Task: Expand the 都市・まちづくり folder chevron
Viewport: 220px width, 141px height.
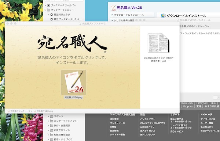Action: click(48, 139)
